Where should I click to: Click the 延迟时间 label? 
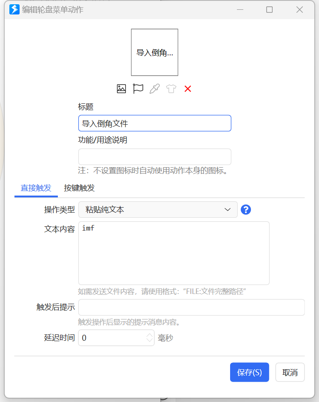(x=60, y=338)
